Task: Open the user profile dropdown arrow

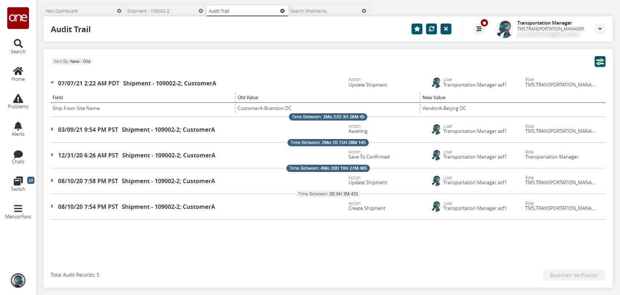Action: (x=600, y=29)
